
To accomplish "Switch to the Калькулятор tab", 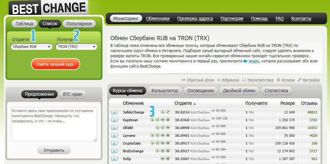I will [165, 91].
